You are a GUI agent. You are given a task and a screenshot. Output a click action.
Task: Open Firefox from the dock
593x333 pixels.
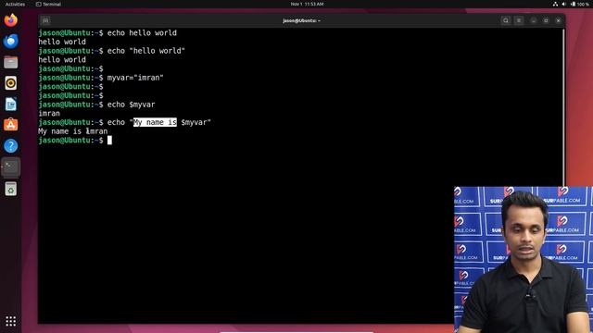point(10,20)
